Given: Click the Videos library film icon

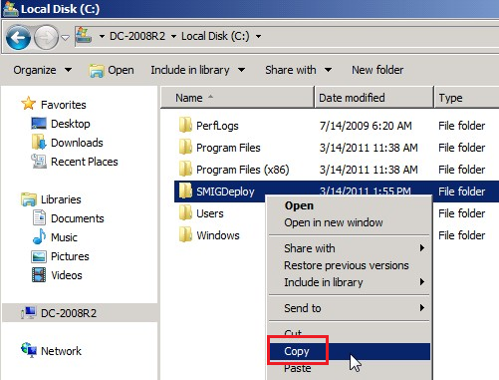Looking at the screenshot, I should [39, 275].
